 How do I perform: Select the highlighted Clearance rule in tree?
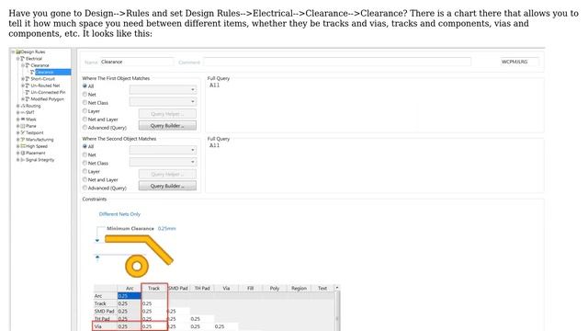coord(52,72)
